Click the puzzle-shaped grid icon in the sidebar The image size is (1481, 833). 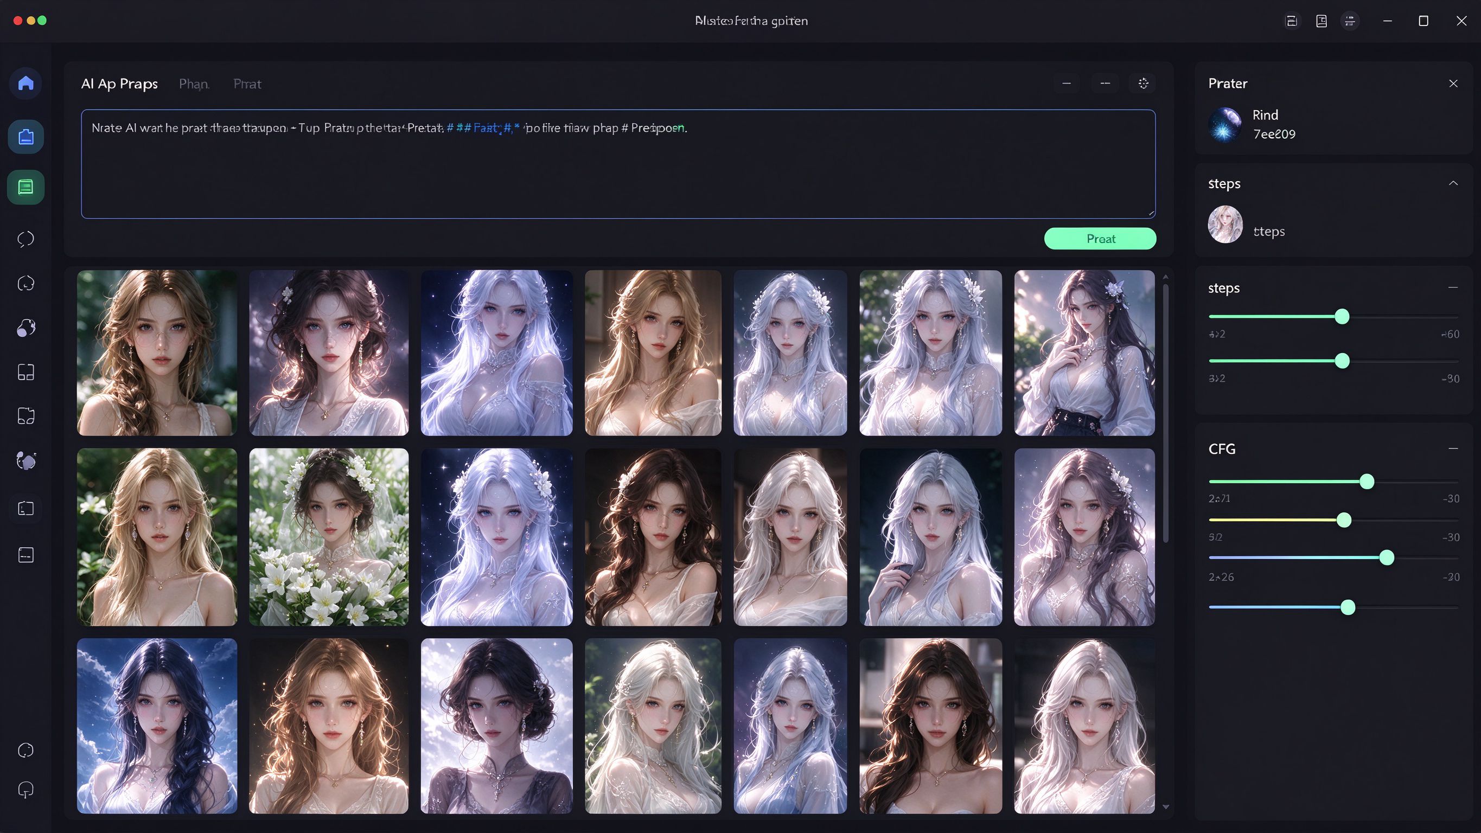26,415
